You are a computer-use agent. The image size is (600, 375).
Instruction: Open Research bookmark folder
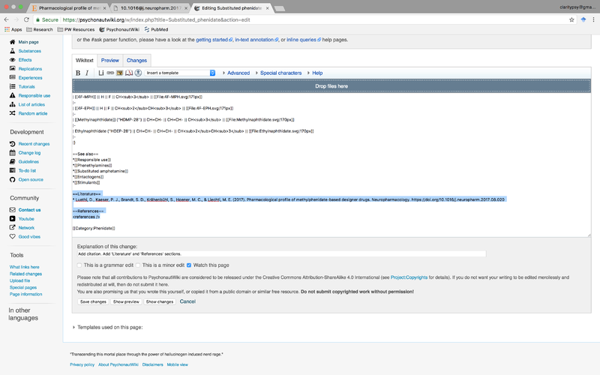[x=40, y=29]
